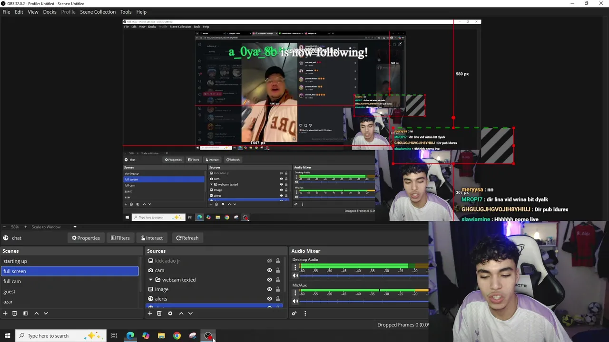Image resolution: width=609 pixels, height=342 pixels.
Task: Select the starting up scene
Action: [x=70, y=261]
